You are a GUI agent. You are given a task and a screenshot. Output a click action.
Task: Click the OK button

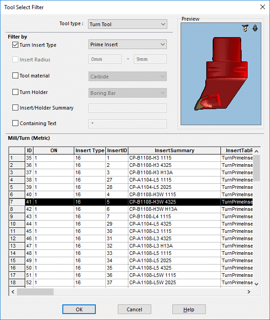click(x=79, y=309)
